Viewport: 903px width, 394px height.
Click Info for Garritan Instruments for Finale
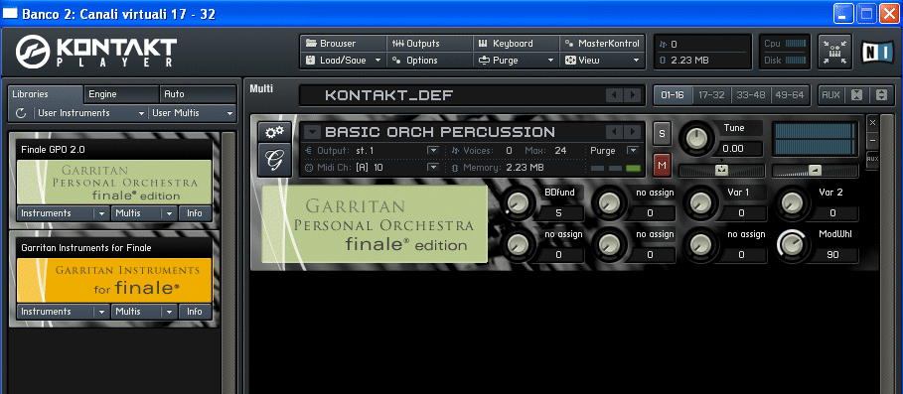pos(195,312)
